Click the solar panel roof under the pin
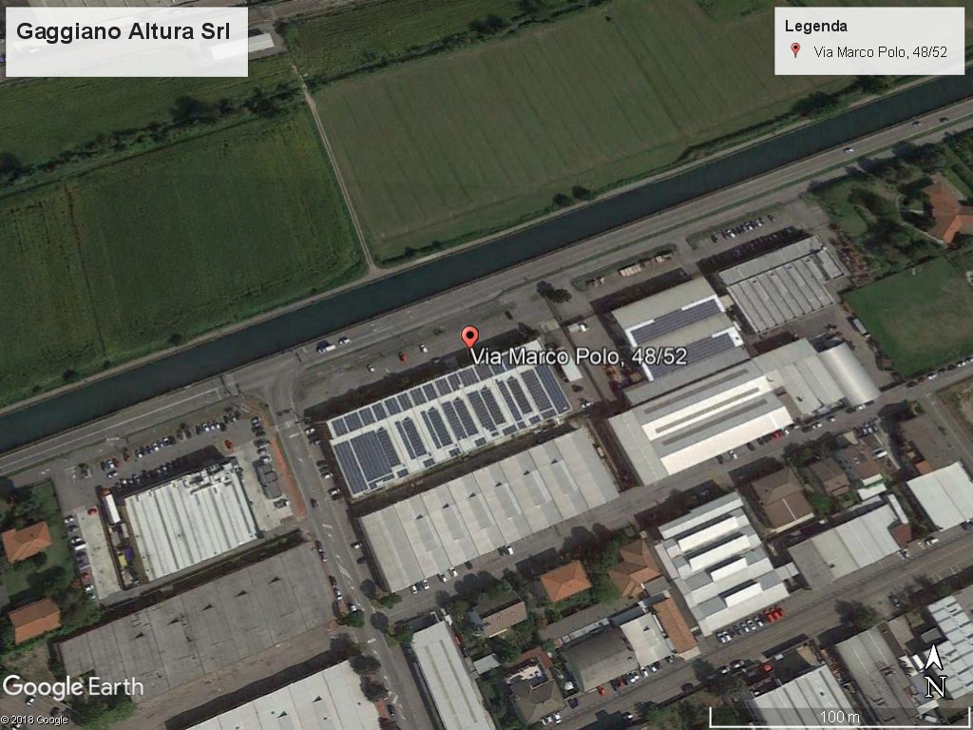 (449, 423)
